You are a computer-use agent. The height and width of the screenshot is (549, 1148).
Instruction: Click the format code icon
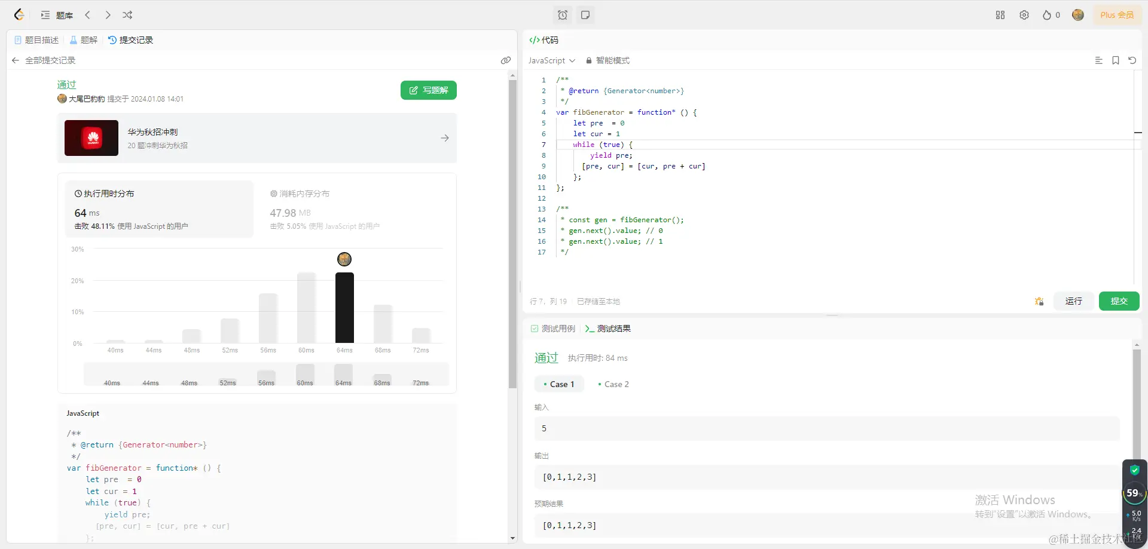(1098, 60)
